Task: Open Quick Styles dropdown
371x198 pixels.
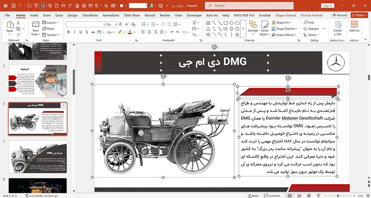Action: coord(264,28)
